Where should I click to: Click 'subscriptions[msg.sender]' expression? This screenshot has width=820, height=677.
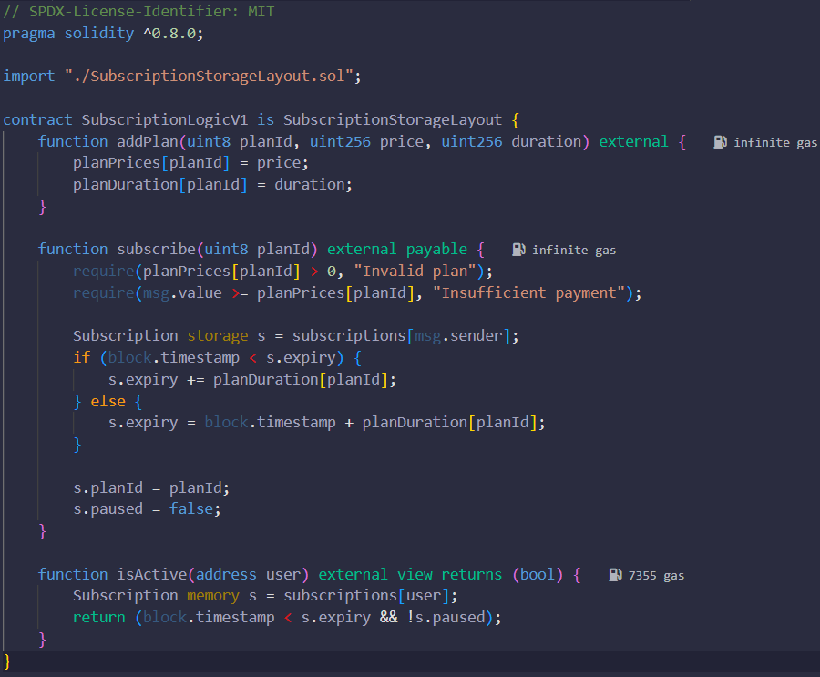[401, 336]
